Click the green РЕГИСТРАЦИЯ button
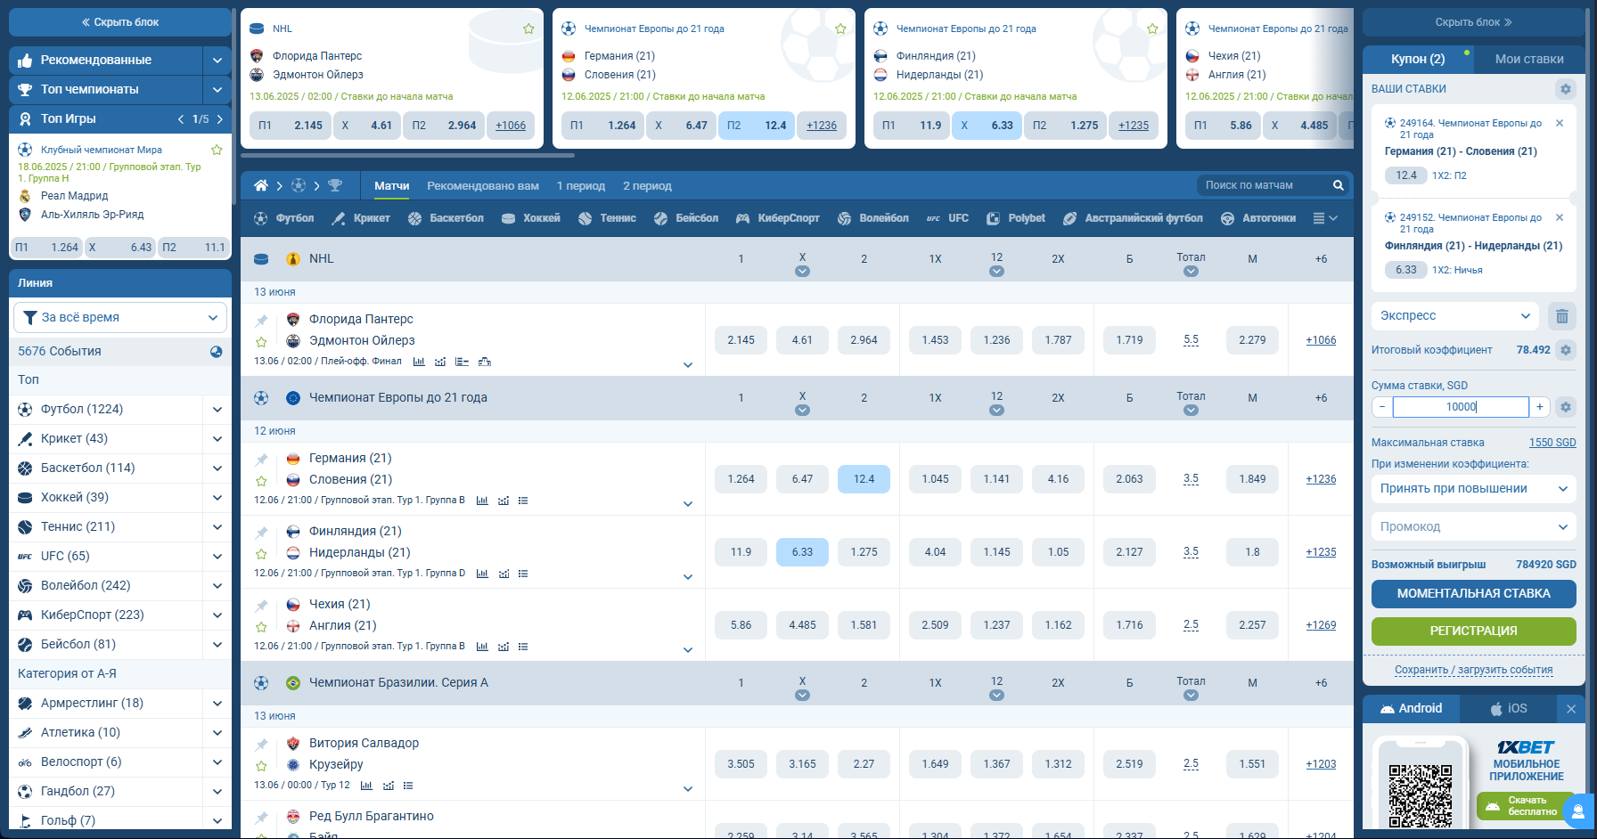The height and width of the screenshot is (839, 1597). point(1473,631)
